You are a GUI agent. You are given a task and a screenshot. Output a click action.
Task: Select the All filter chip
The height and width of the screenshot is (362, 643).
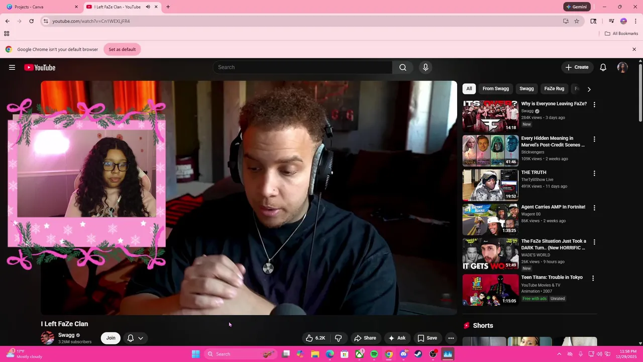[469, 88]
